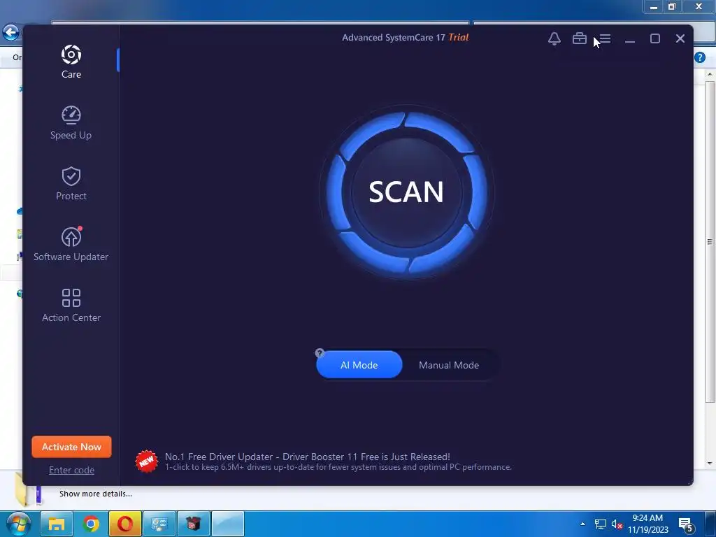Click the Activate Now button
This screenshot has height=537, width=716.
(x=72, y=447)
